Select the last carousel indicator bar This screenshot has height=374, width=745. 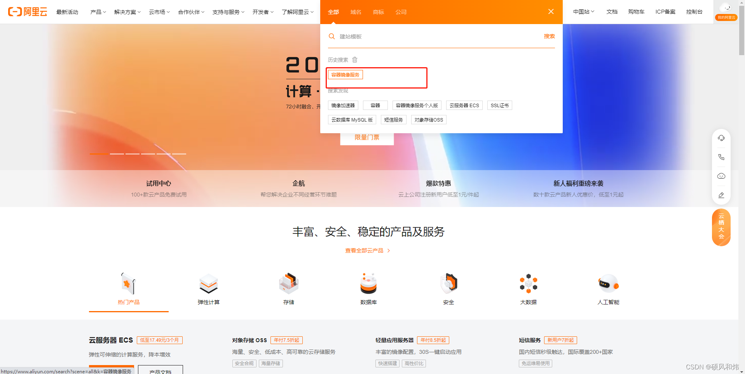179,154
